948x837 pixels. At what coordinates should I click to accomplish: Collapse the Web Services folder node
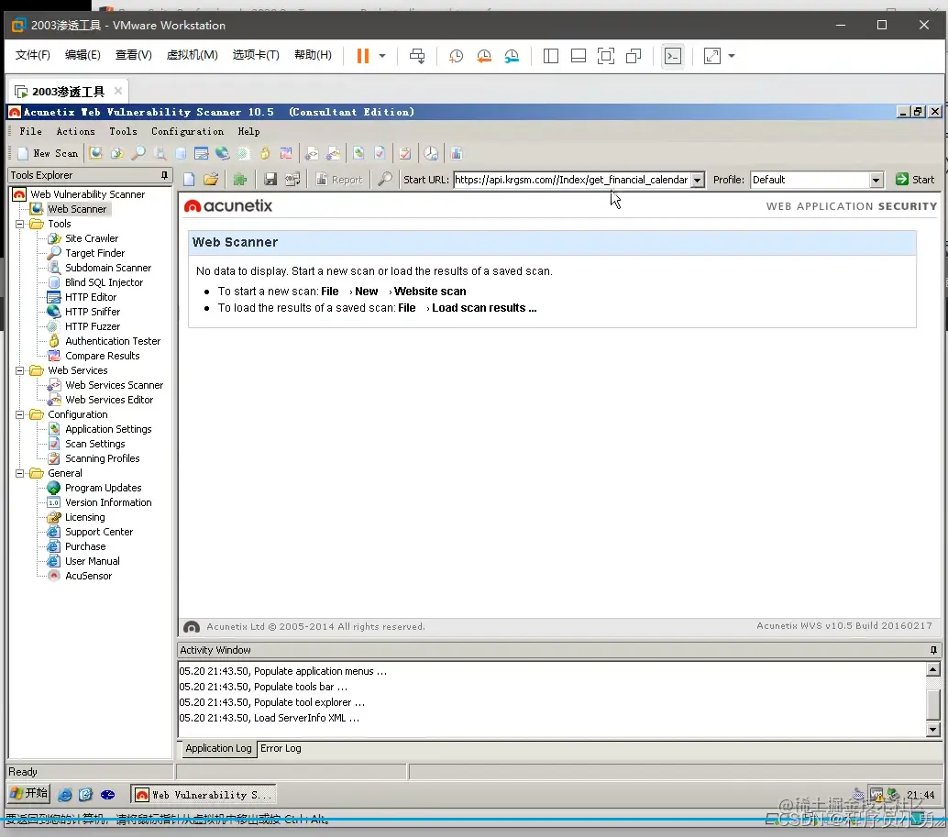click(x=20, y=370)
